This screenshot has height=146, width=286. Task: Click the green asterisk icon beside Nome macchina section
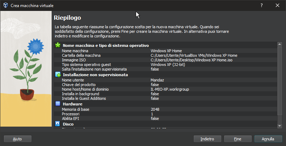pos(58,45)
